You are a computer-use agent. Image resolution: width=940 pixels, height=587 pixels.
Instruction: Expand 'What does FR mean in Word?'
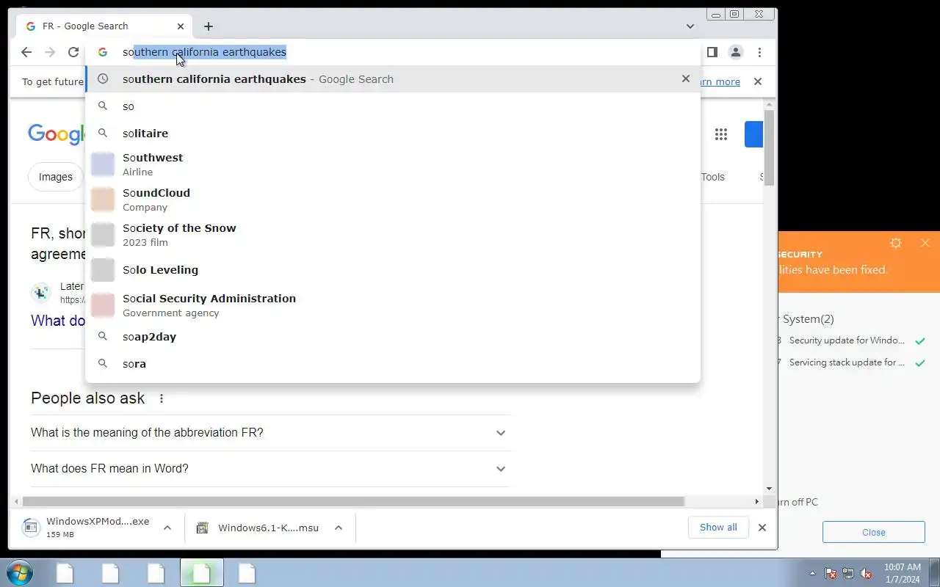(x=270, y=469)
